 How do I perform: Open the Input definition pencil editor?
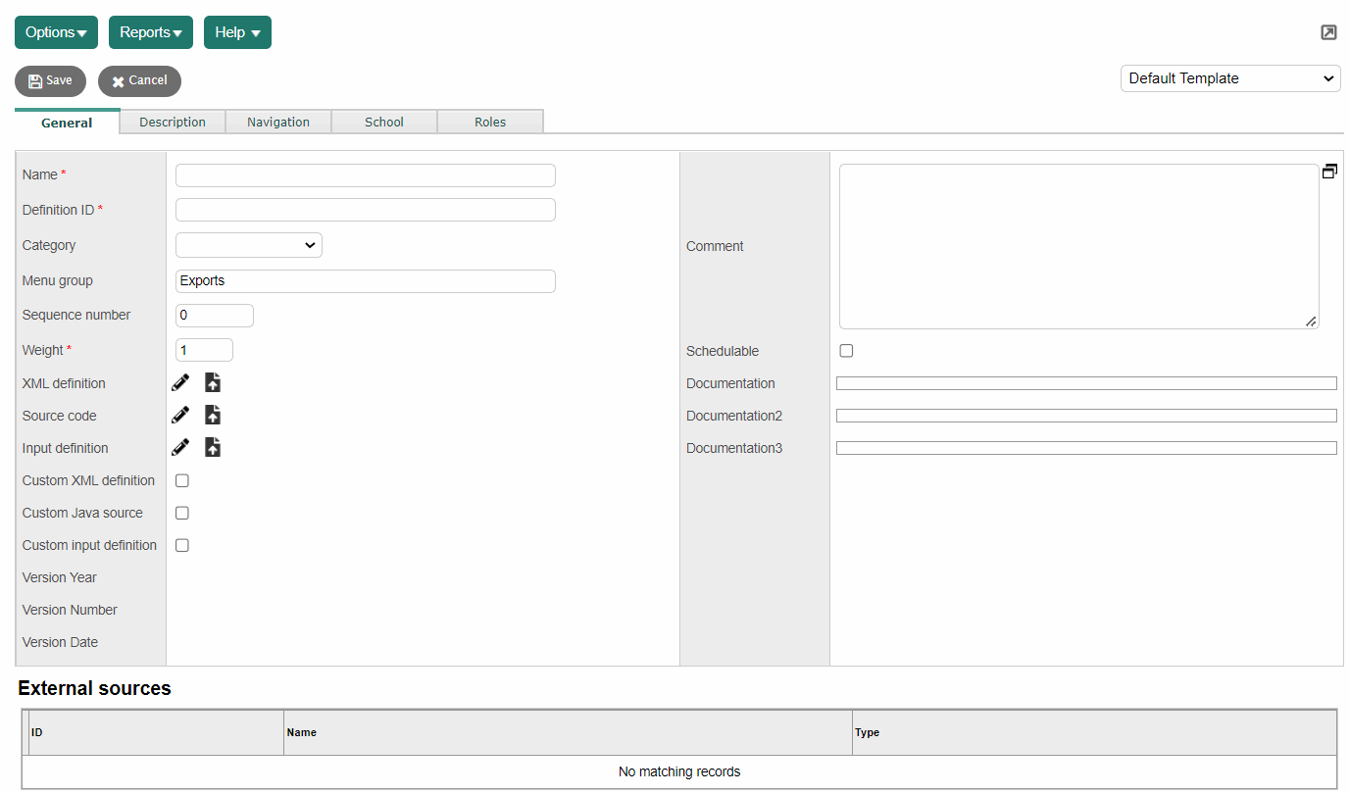(180, 448)
